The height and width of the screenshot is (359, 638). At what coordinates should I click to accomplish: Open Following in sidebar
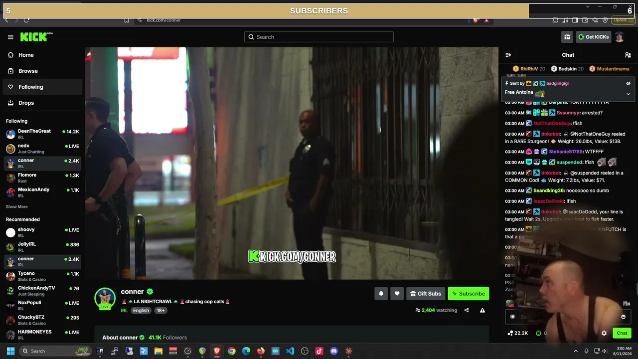click(x=42, y=87)
